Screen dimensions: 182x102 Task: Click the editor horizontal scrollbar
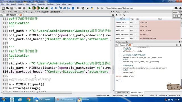click(x=37, y=93)
